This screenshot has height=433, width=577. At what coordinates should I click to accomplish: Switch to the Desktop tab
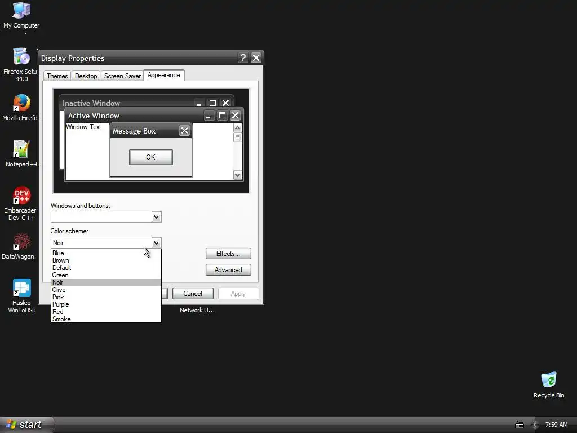86,76
